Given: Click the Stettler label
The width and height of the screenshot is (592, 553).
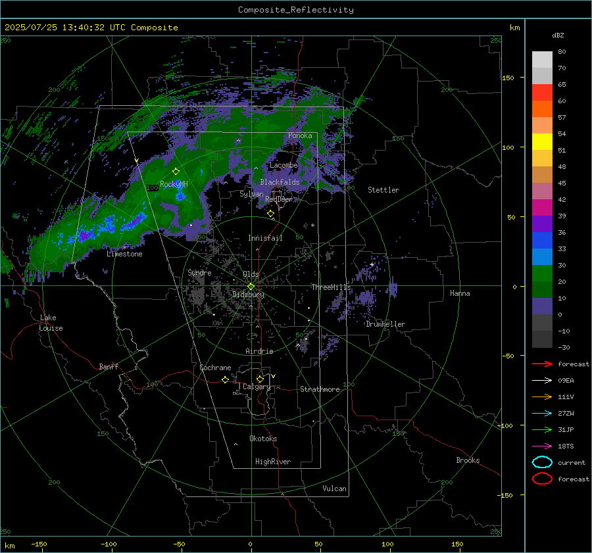Looking at the screenshot, I should tap(383, 190).
